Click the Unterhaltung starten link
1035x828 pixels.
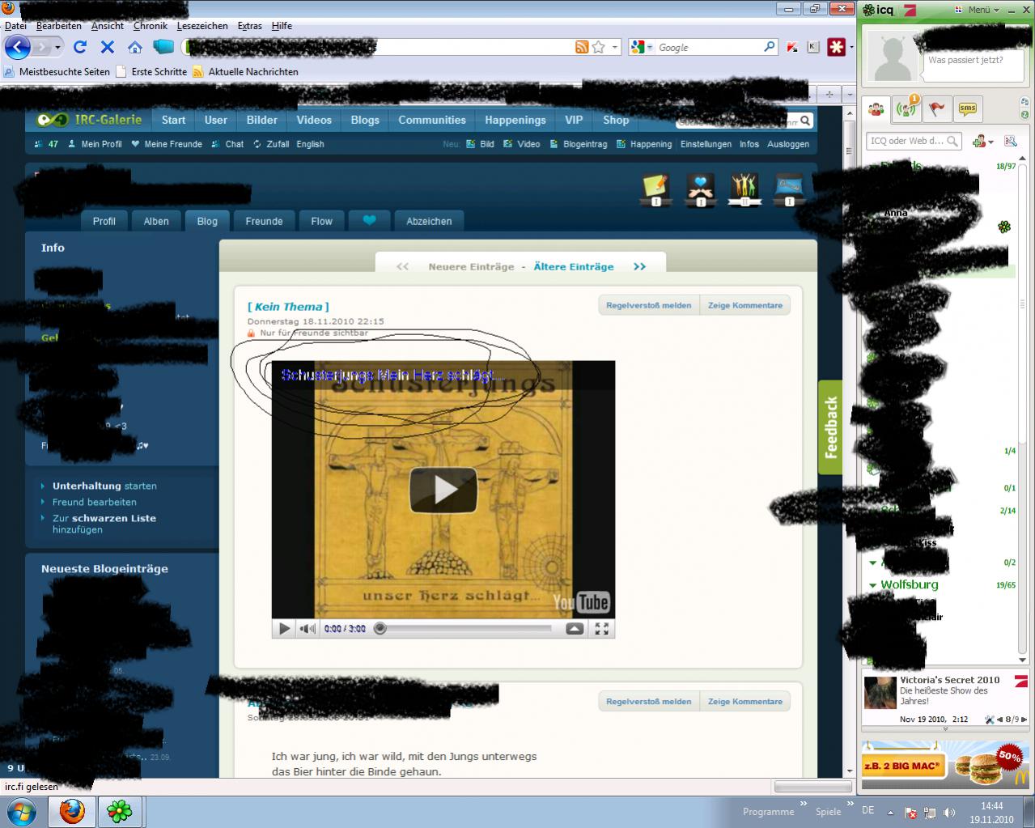104,486
